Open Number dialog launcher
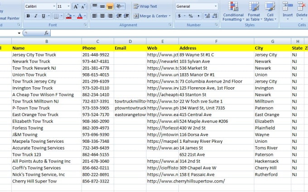308x192 pixels. click(x=216, y=25)
